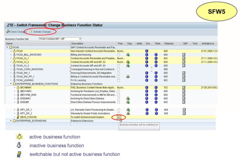Tick planned status checkbox for FICAX_BILL_INVOICING

click(x=119, y=55)
